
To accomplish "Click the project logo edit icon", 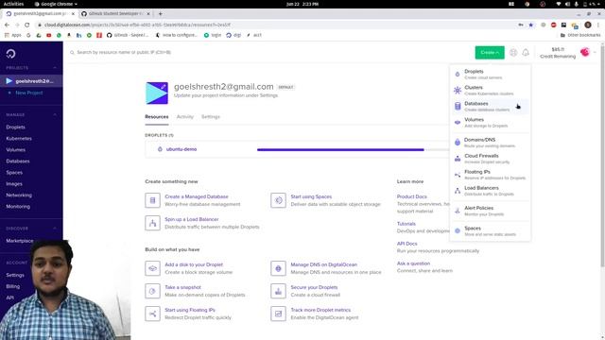I will click(164, 87).
